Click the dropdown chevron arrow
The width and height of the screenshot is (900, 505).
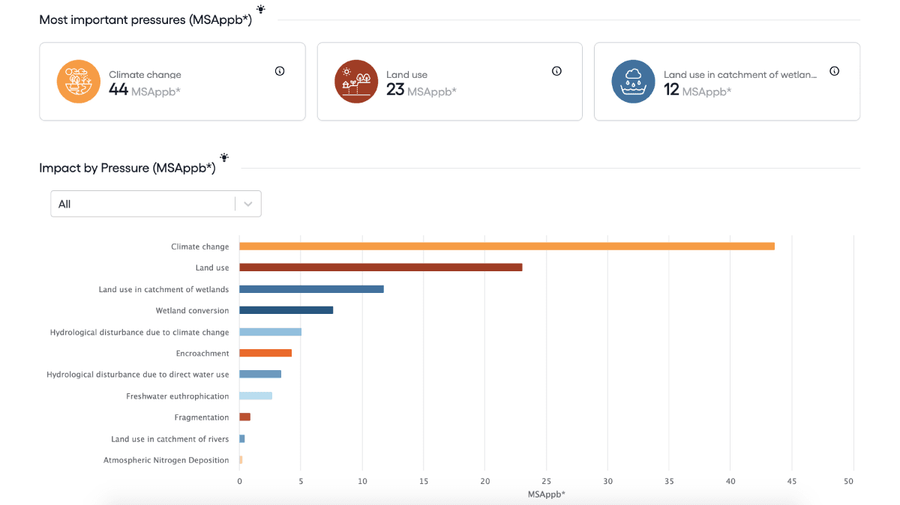coord(248,204)
